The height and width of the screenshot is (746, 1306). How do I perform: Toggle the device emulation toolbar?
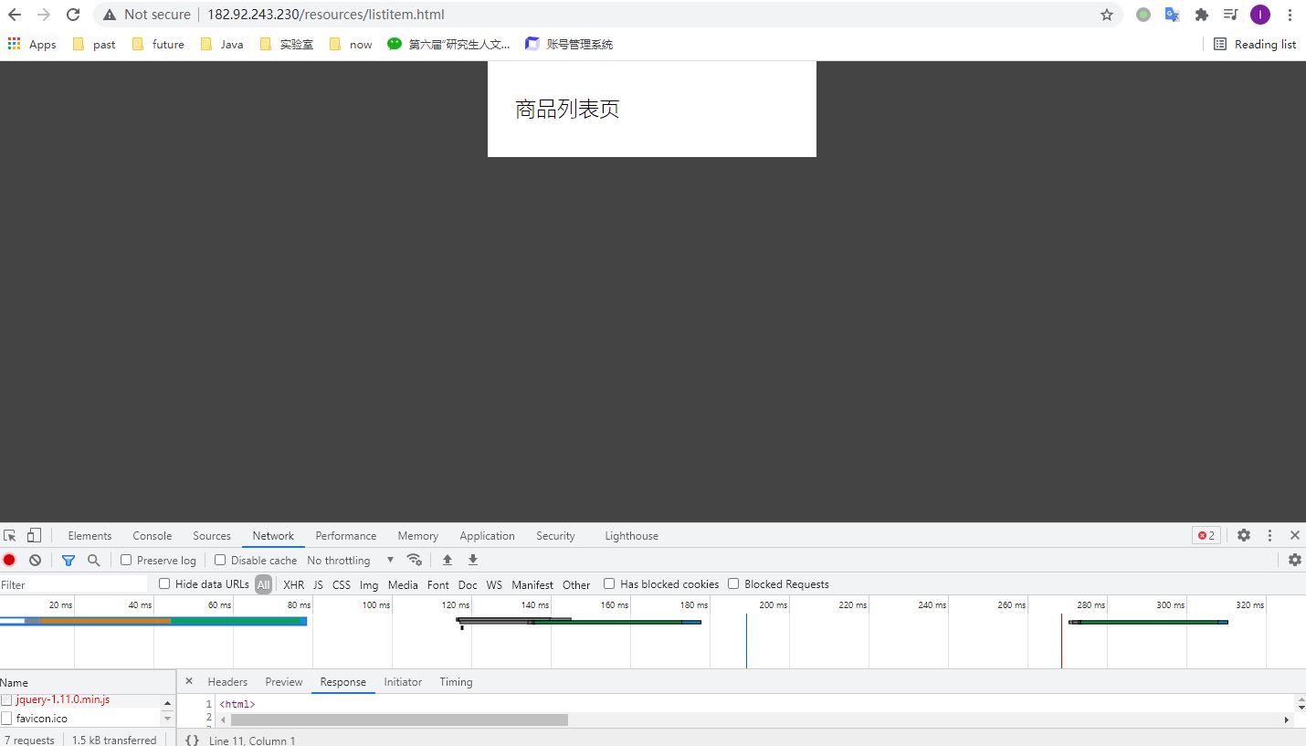(x=34, y=535)
